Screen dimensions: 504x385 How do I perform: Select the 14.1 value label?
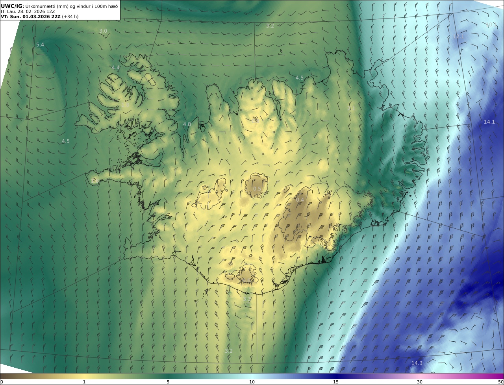point(489,122)
